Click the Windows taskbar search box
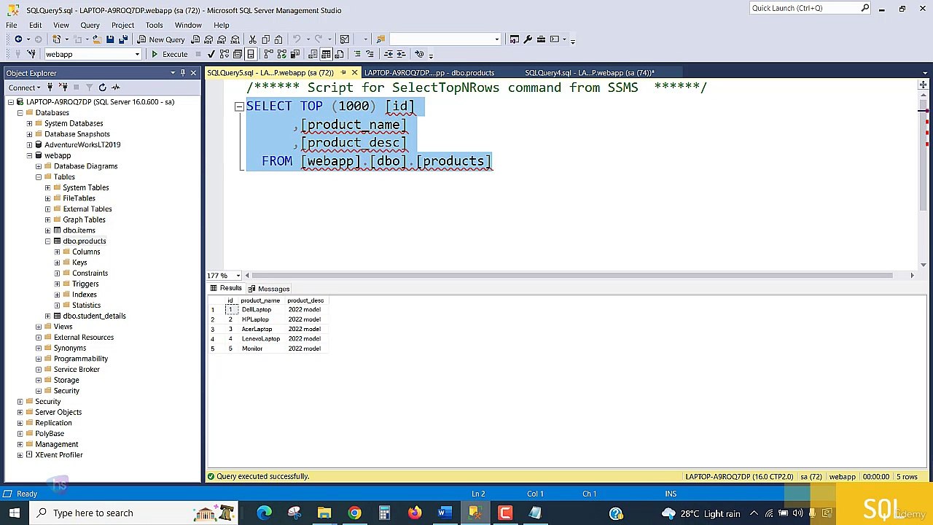Screen dimensions: 933x525 [x=135, y=513]
